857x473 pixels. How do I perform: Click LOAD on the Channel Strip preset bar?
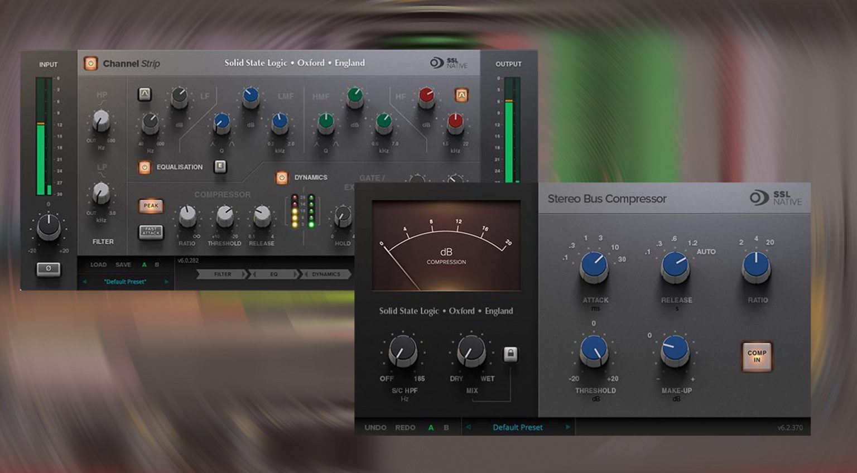(98, 264)
